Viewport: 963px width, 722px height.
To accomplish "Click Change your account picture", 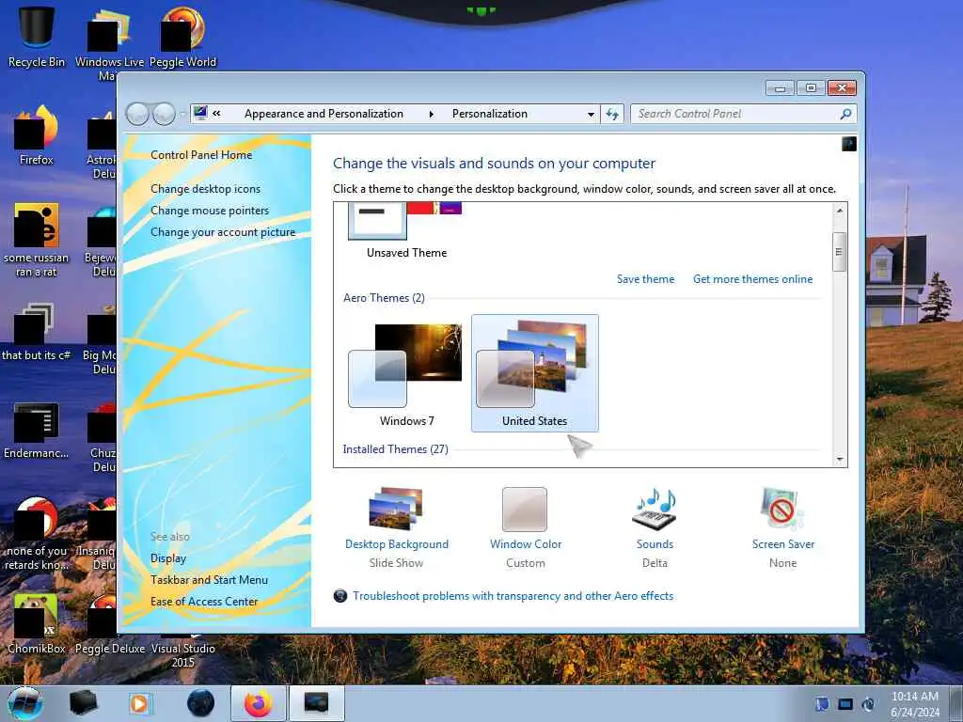I will tap(223, 232).
